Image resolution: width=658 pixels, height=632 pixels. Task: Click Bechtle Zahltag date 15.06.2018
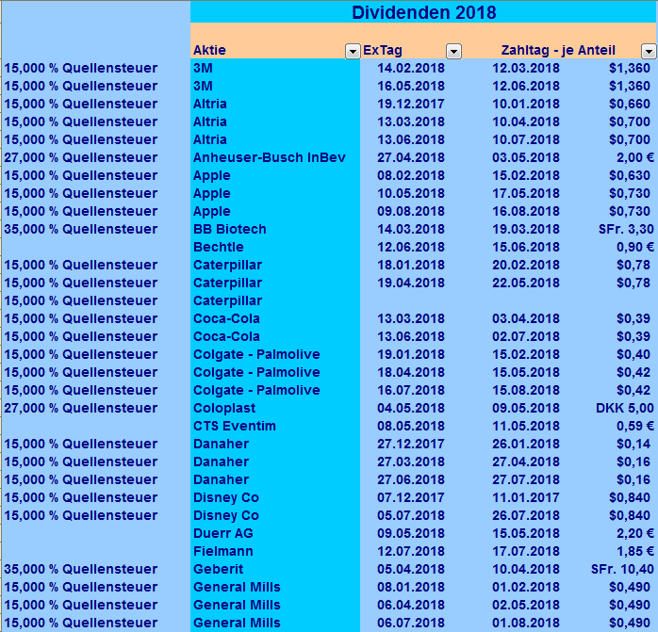[x=526, y=247]
